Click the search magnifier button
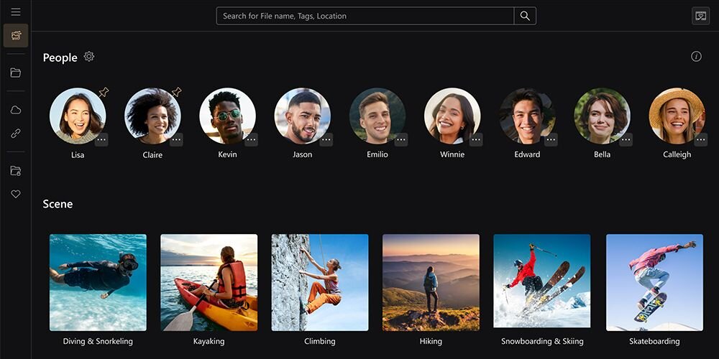The height and width of the screenshot is (359, 719). (x=525, y=16)
